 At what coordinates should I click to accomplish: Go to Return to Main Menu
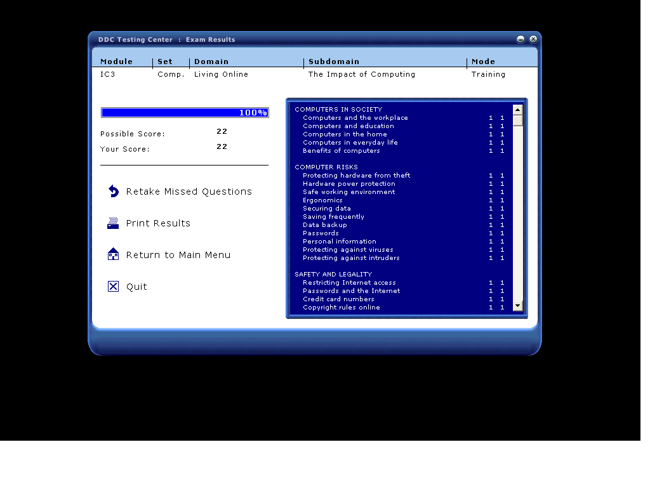pyautogui.click(x=178, y=255)
